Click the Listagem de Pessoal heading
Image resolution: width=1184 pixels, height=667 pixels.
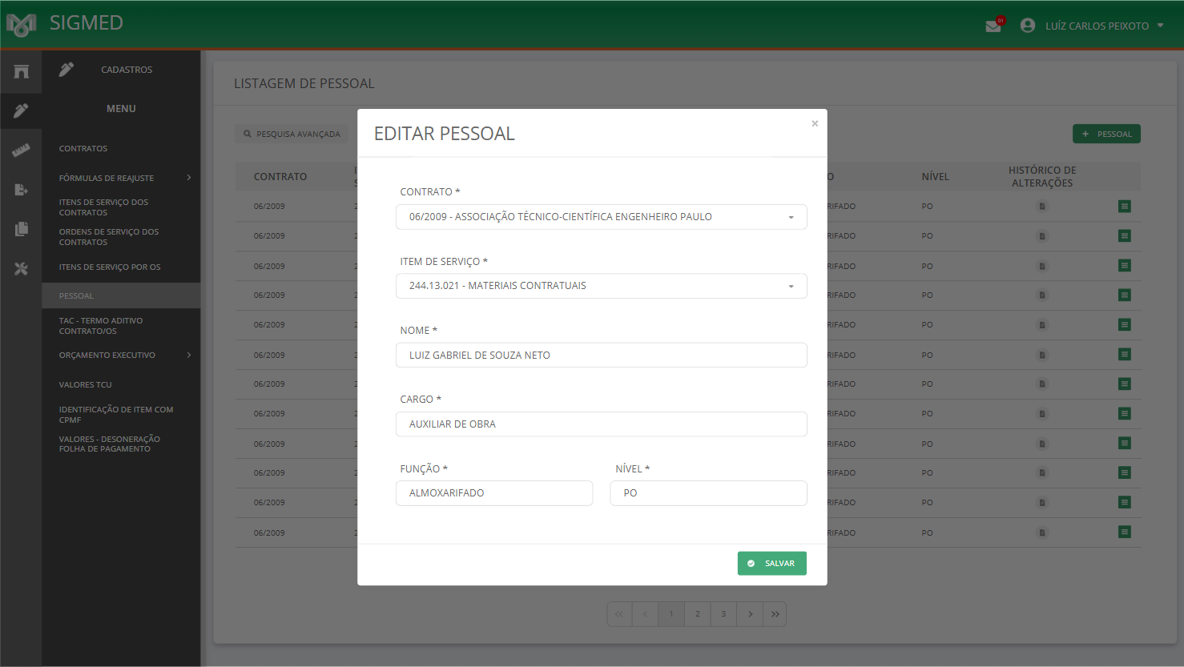pos(304,83)
